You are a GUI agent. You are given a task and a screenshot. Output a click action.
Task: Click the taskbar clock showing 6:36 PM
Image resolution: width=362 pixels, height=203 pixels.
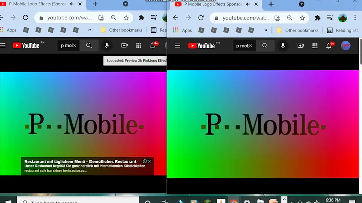333,200
